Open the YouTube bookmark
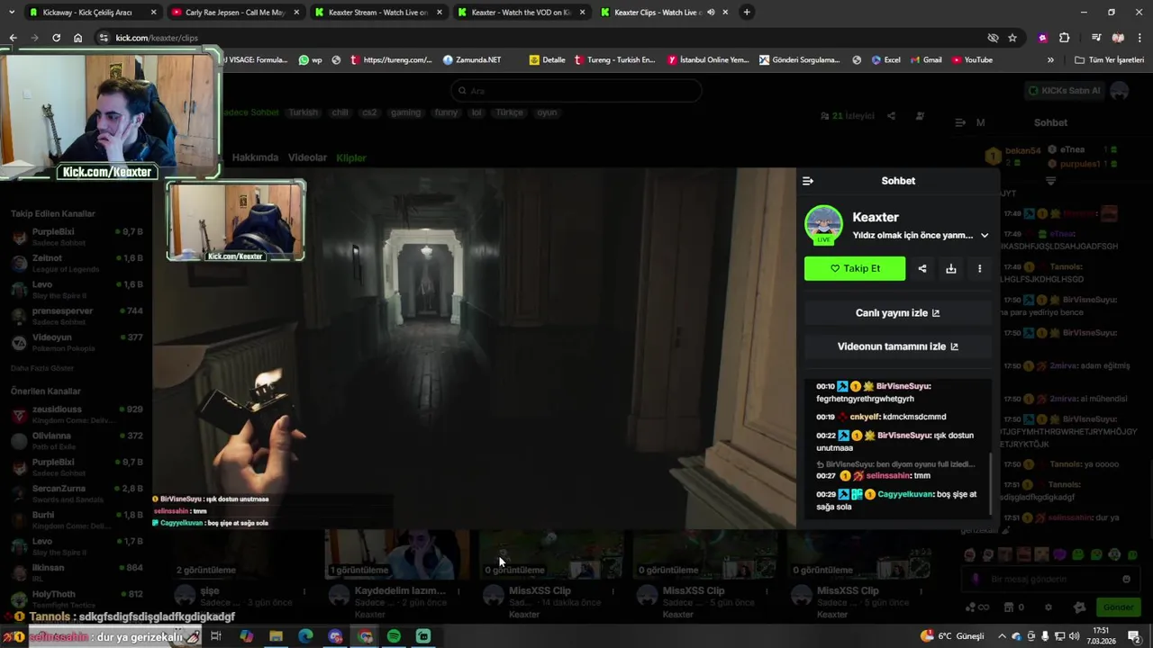 (x=972, y=60)
